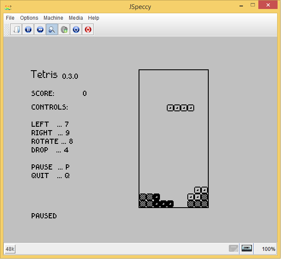This screenshot has height=259, width=281.
Task: Click the LEFT ... 7 line
Action: (x=50, y=124)
